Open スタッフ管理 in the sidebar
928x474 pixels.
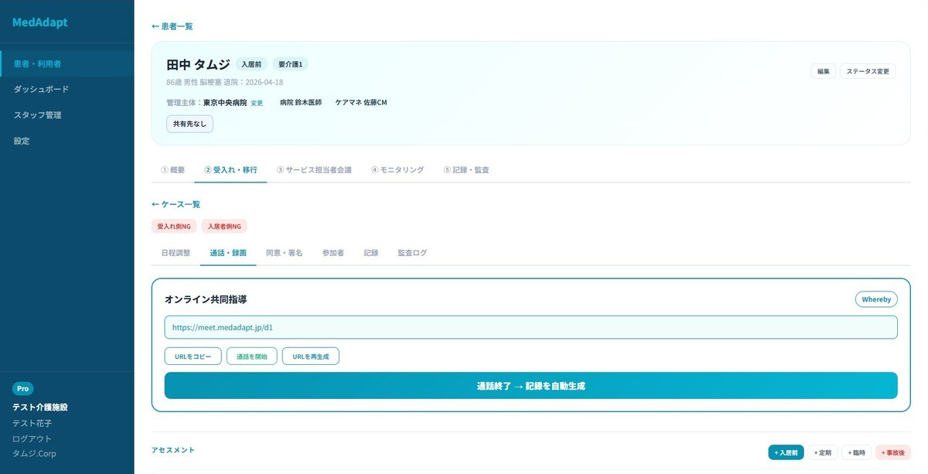pos(67,115)
